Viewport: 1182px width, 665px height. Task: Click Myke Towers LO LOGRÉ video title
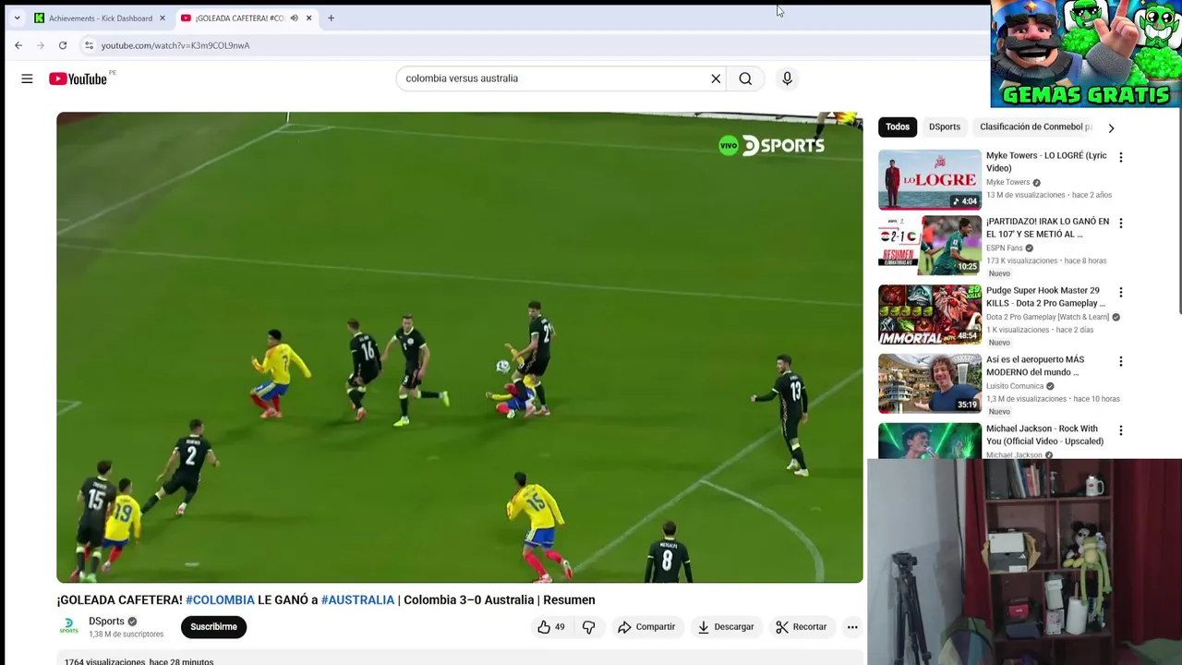(1046, 162)
